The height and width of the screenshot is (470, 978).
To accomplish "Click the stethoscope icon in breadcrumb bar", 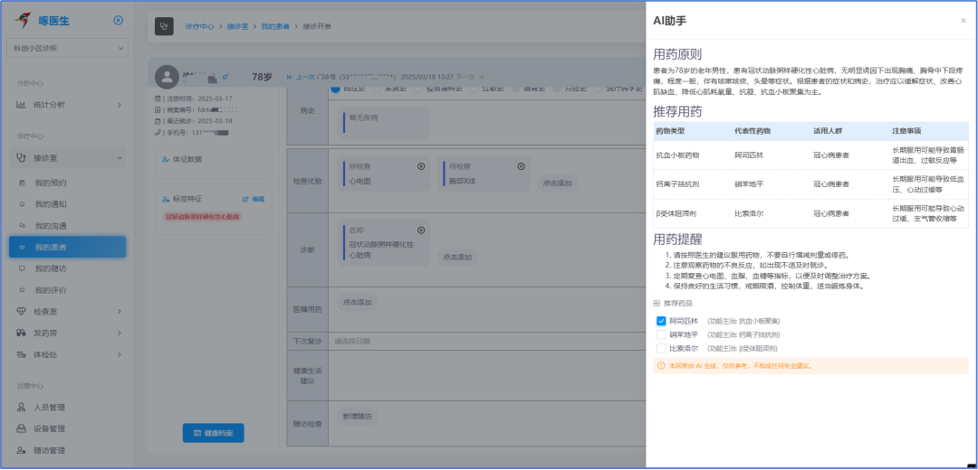I will [163, 27].
